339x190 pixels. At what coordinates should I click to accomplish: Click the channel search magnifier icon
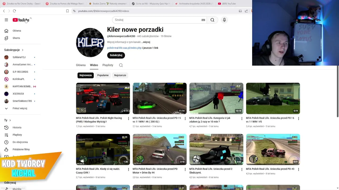coord(121,65)
